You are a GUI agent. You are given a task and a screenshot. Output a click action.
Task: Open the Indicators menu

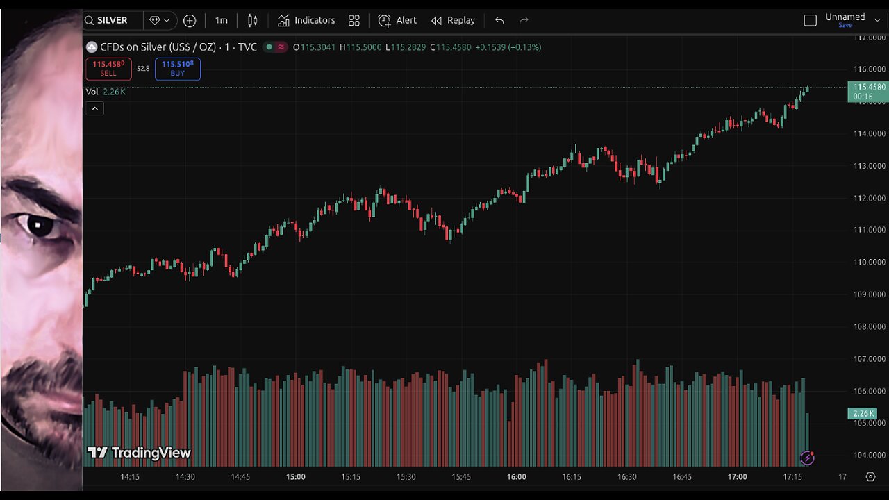coord(306,21)
